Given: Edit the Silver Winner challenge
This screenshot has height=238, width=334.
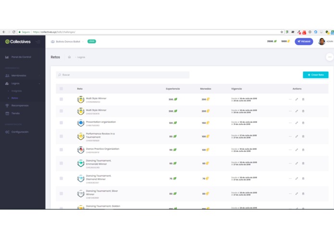Looking at the screenshot, I should (297, 194).
